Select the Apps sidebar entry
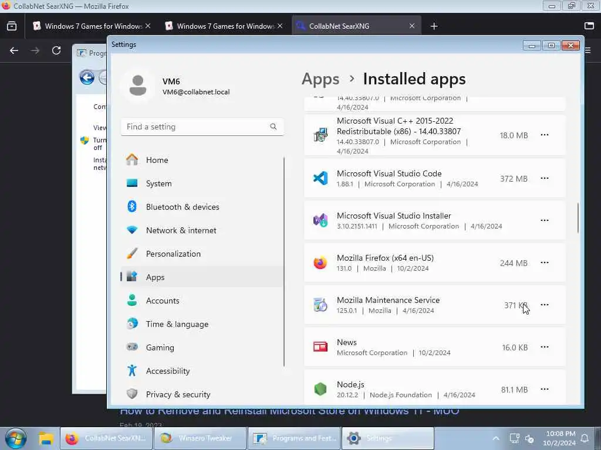 (202, 277)
